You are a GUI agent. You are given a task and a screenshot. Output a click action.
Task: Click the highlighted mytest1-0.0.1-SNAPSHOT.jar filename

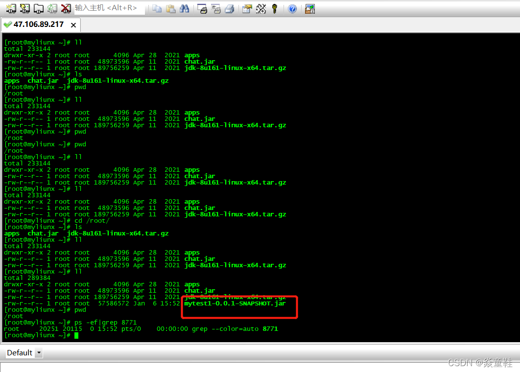pyautogui.click(x=236, y=303)
